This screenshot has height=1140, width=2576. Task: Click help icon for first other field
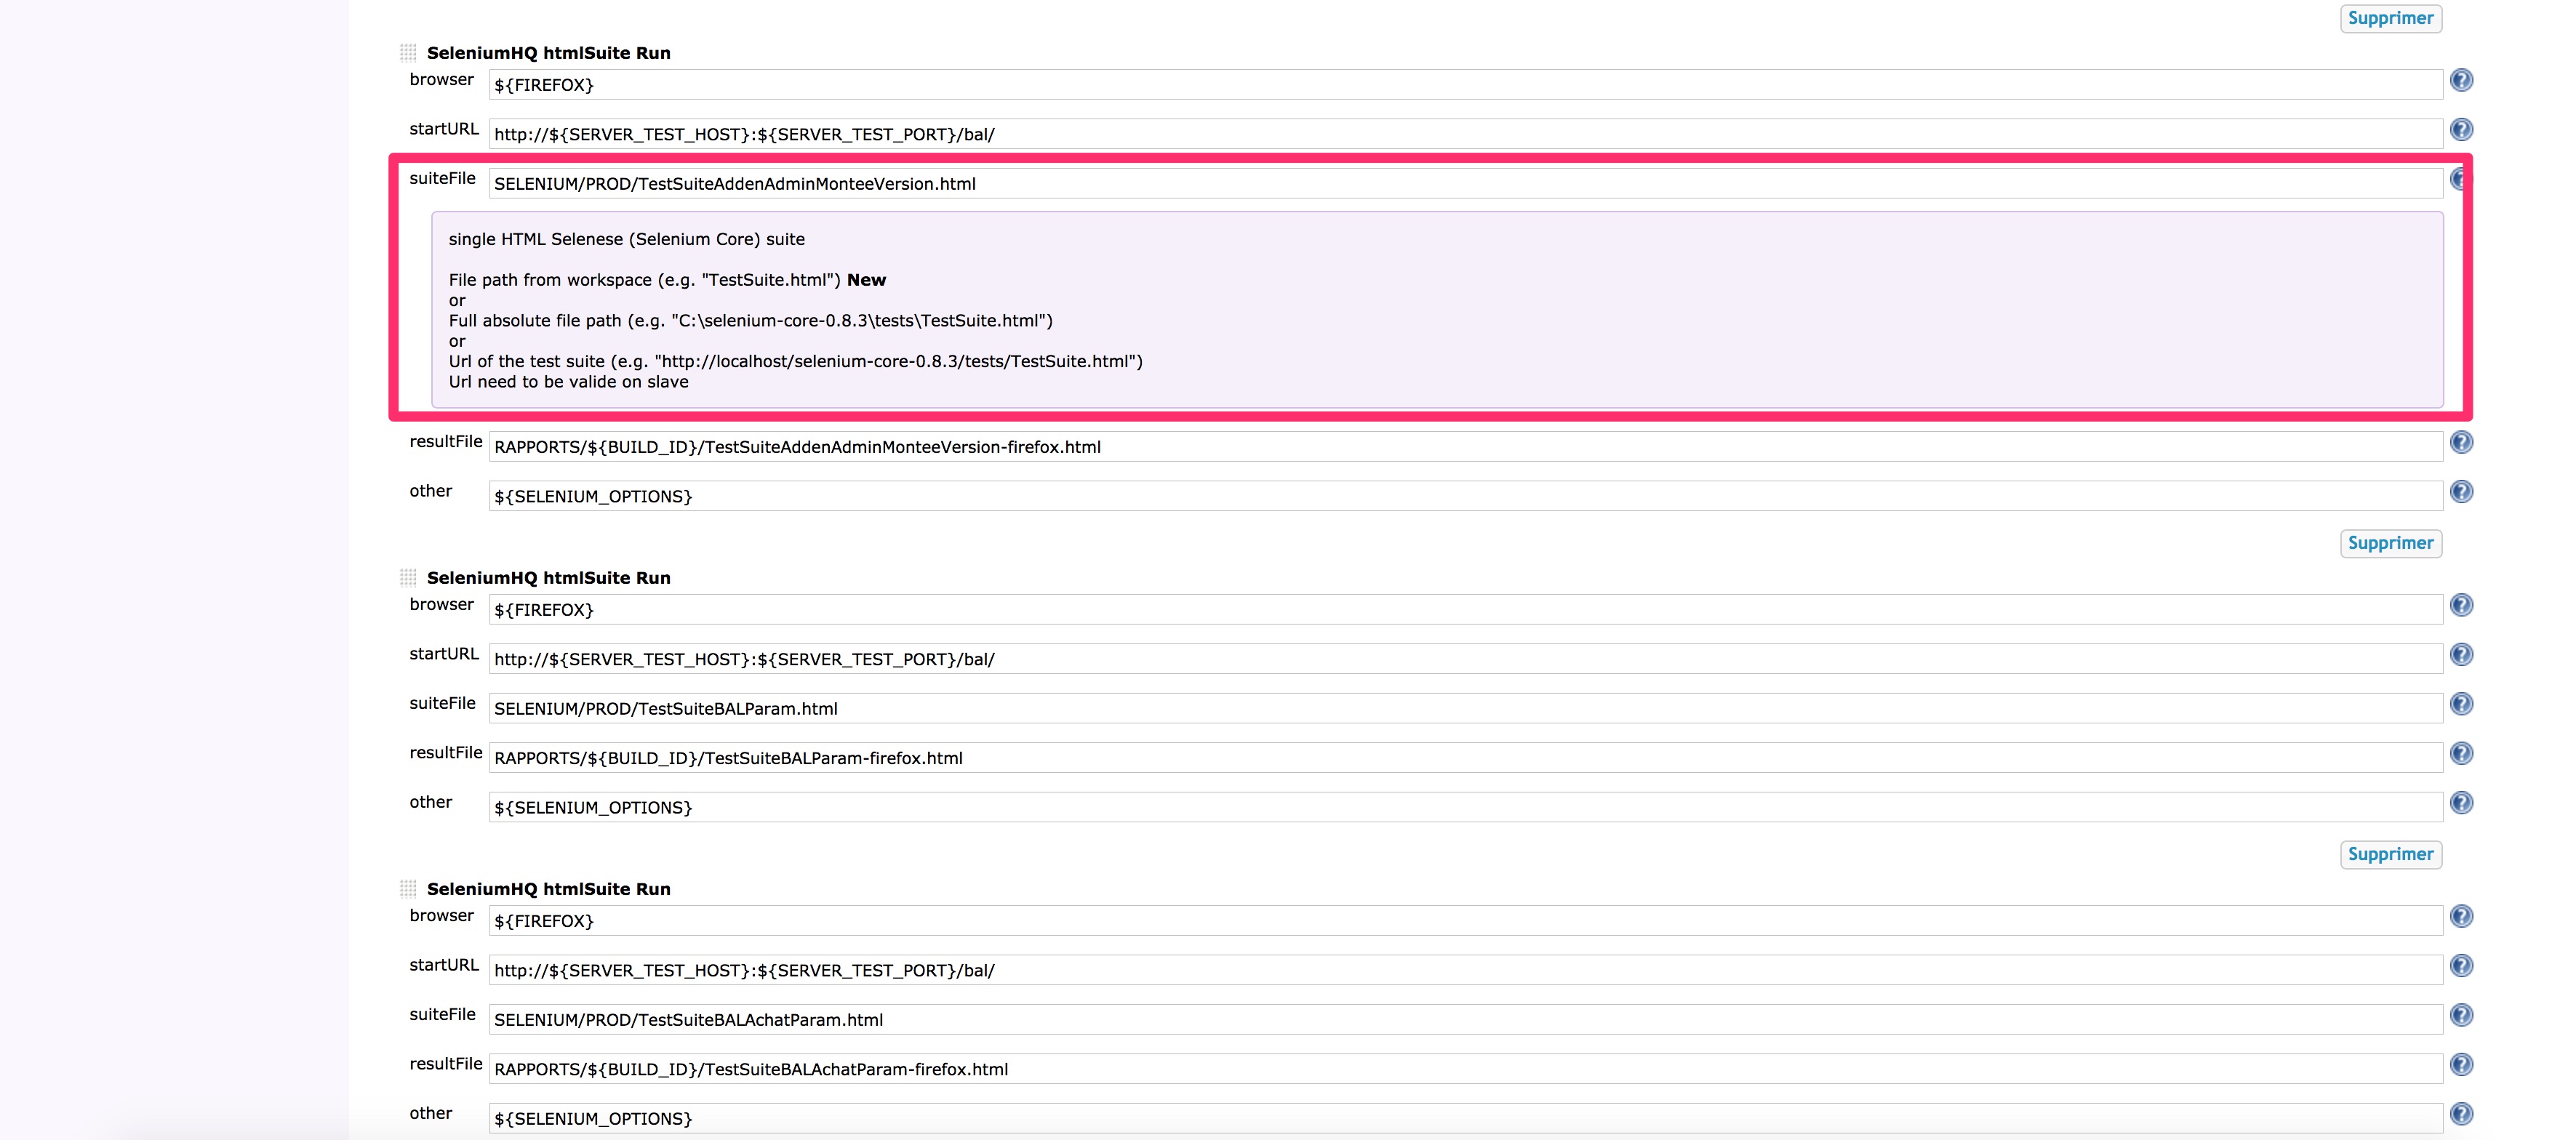pyautogui.click(x=2461, y=492)
